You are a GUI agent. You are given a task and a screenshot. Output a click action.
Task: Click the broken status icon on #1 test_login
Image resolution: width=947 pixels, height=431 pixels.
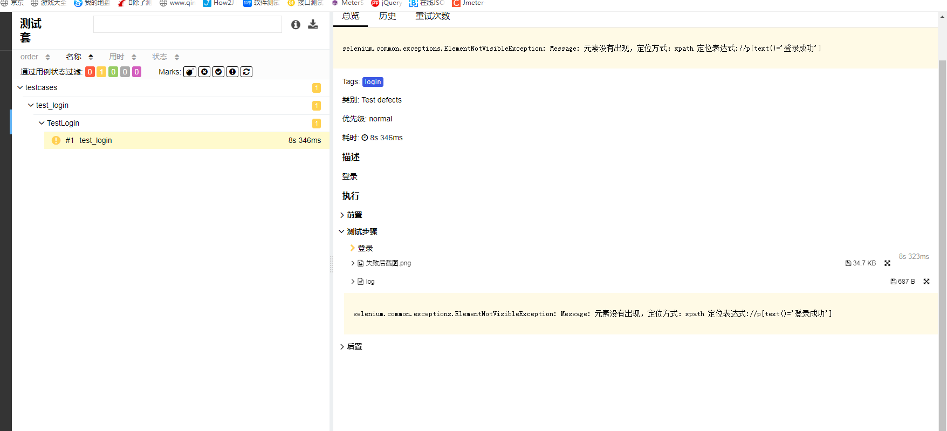[56, 140]
